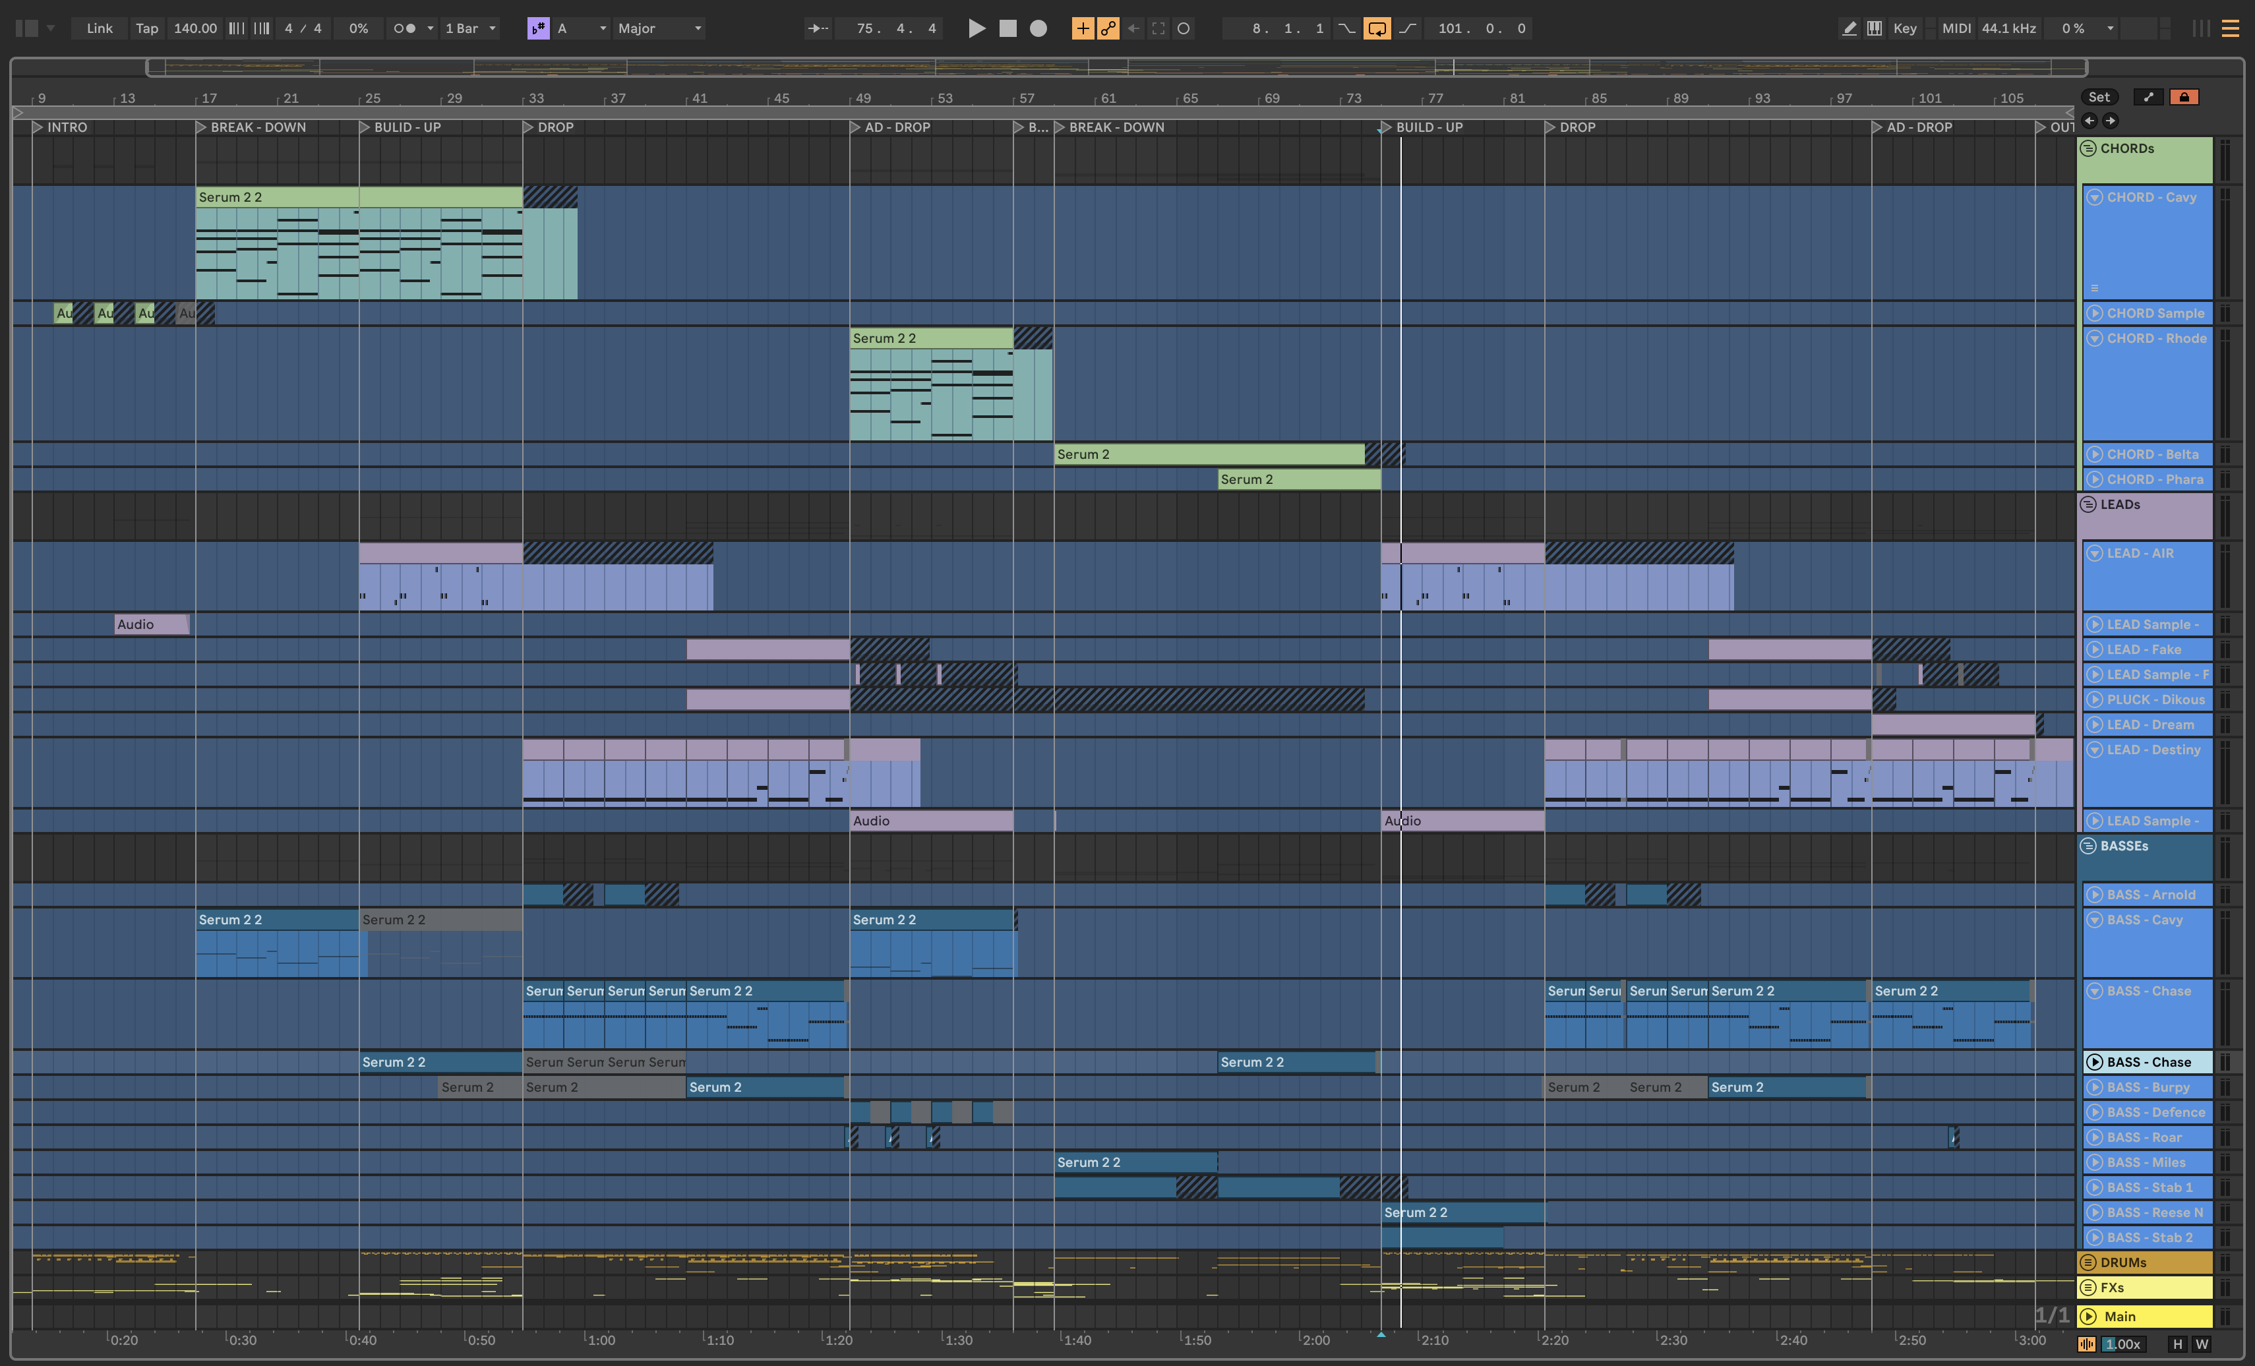The image size is (2255, 1366).
Task: Enable MIDI map mode
Action: coord(1956,28)
